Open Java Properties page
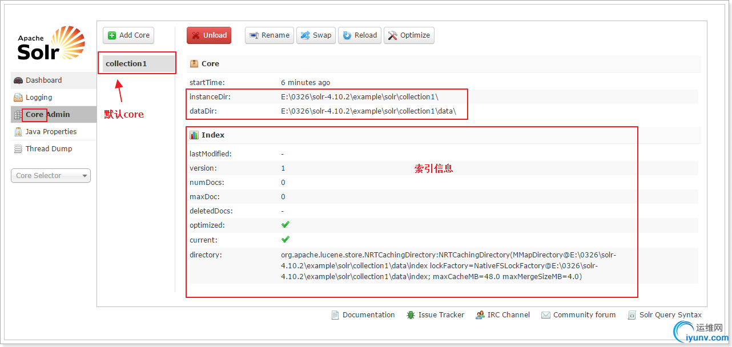 pyautogui.click(x=54, y=132)
